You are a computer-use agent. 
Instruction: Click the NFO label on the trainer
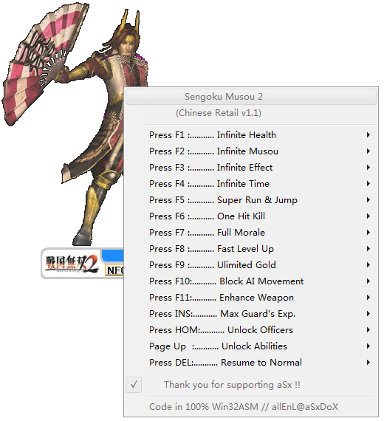coord(115,270)
